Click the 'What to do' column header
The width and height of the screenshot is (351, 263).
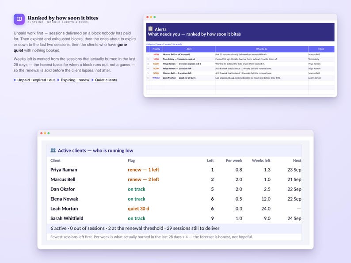pos(261,49)
